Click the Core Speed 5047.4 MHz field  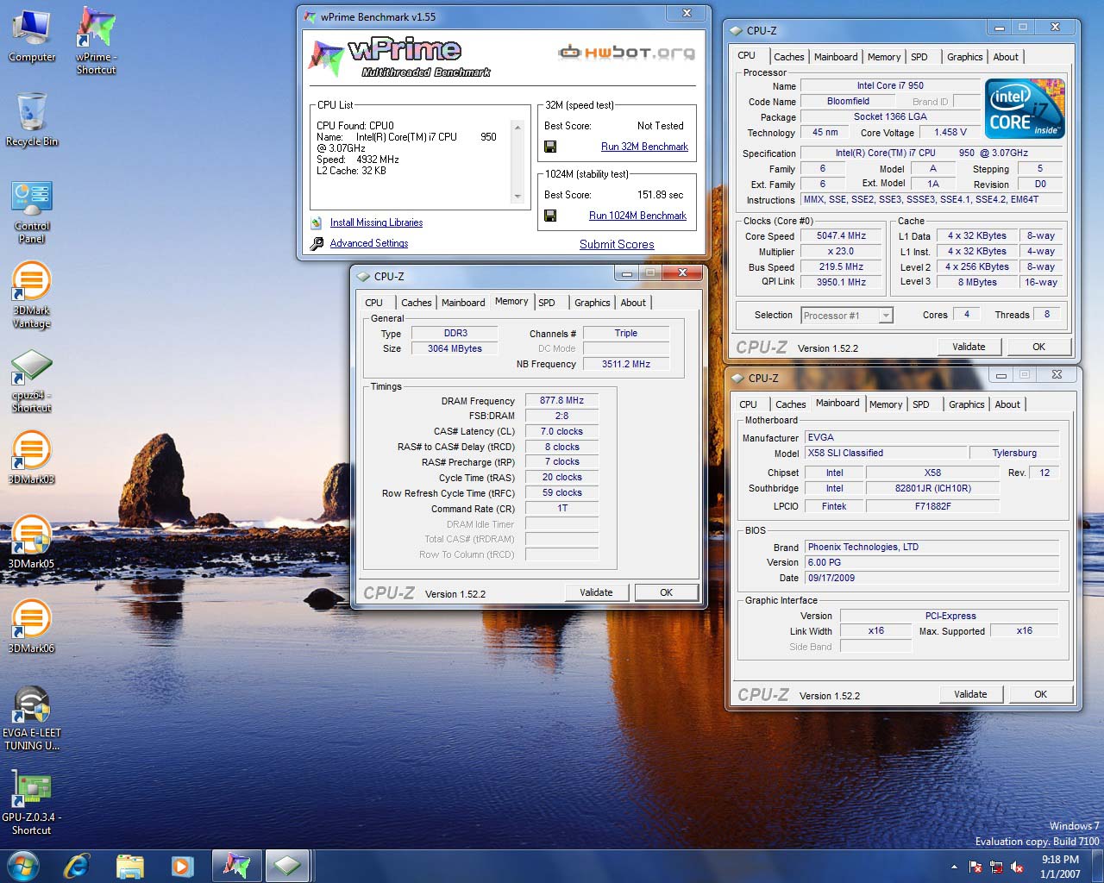tap(842, 236)
